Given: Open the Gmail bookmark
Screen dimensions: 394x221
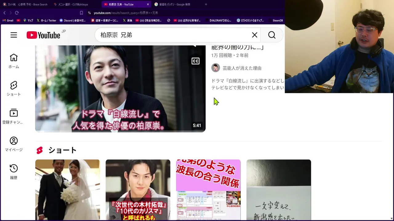Looking at the screenshot, I should coord(8,21).
